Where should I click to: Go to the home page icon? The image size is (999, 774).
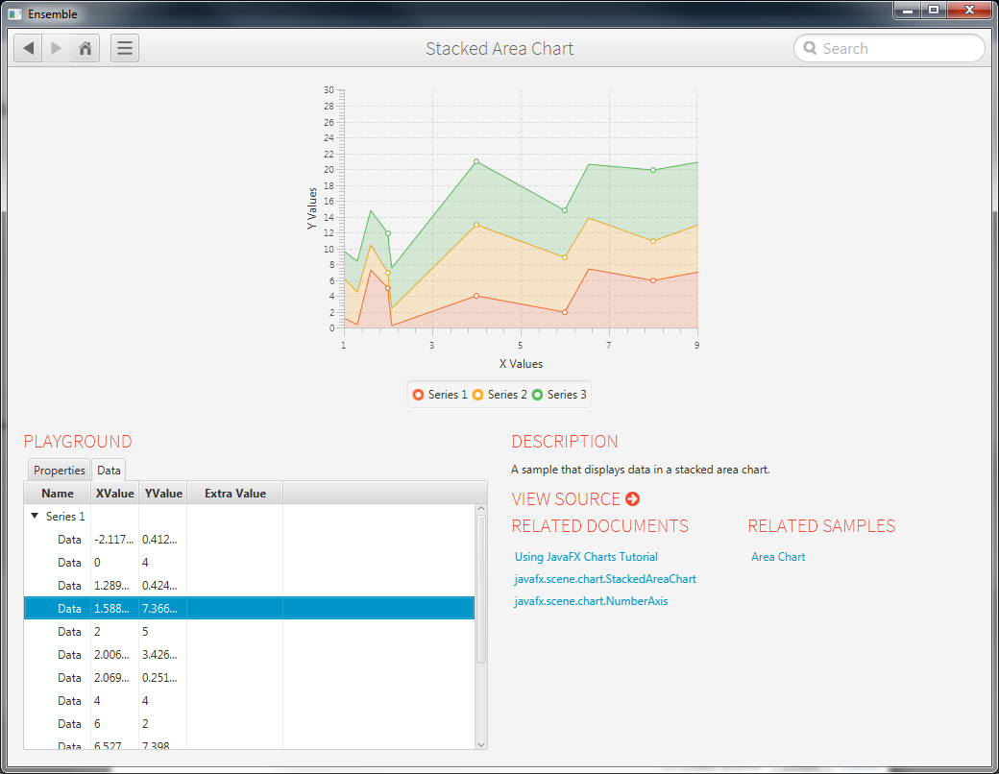tap(85, 48)
